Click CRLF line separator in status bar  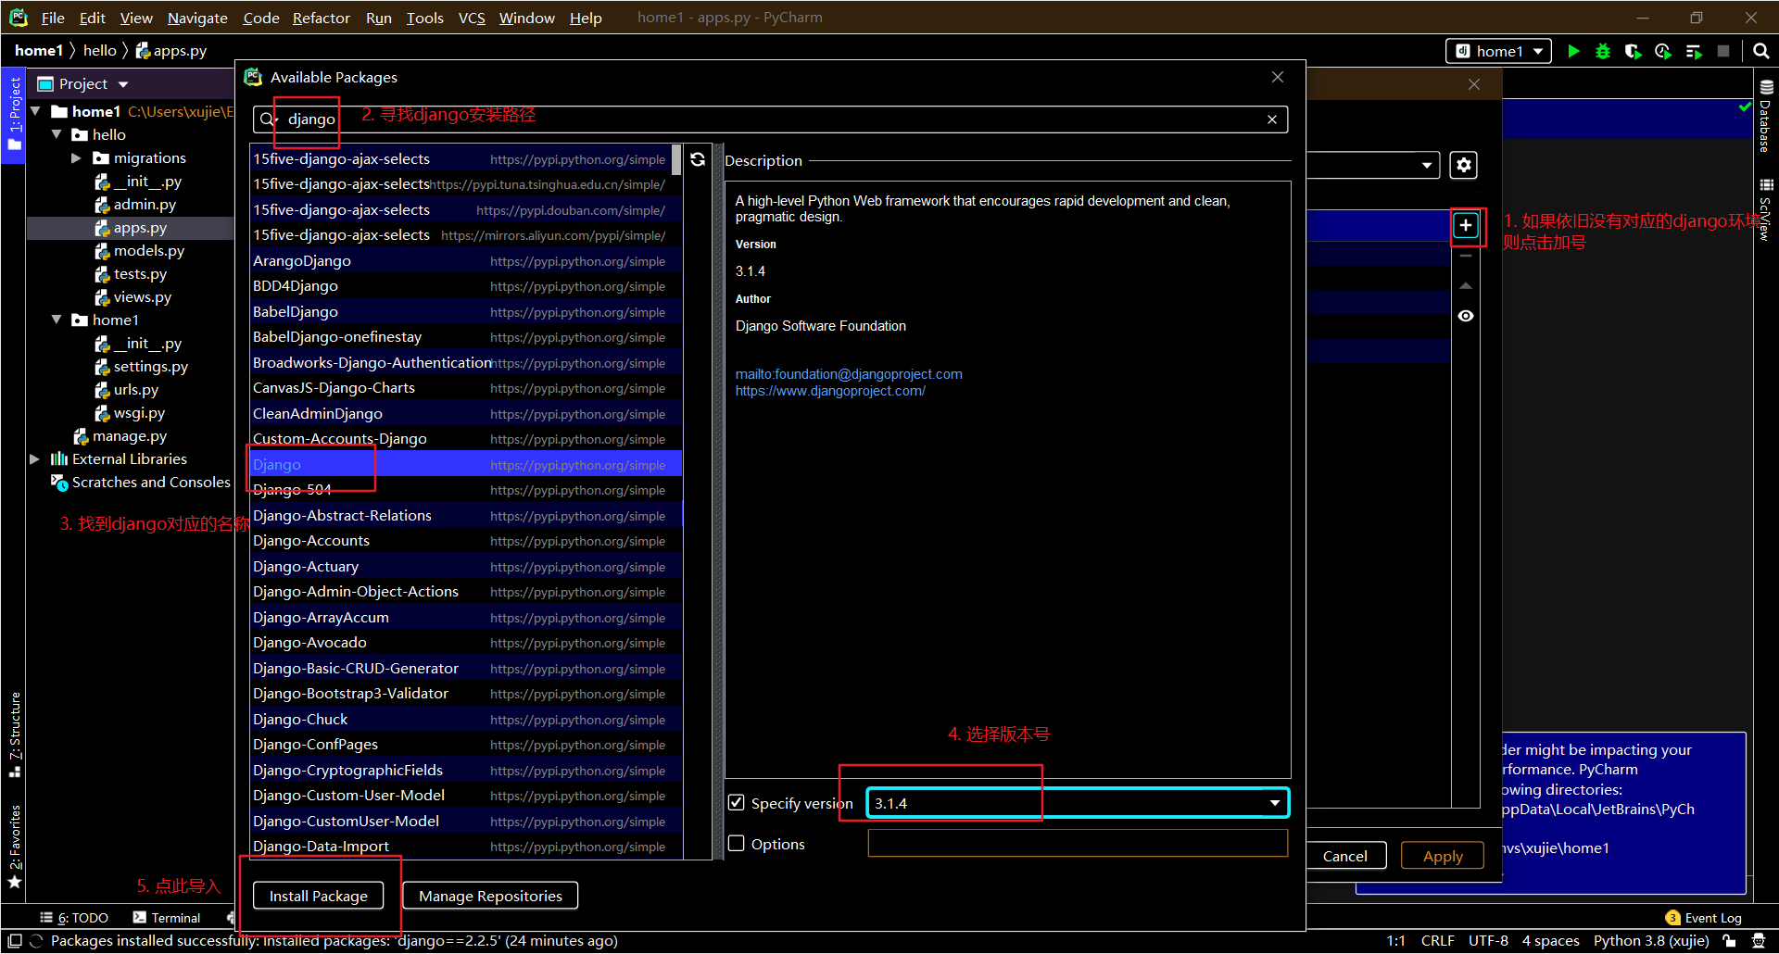[x=1437, y=941]
